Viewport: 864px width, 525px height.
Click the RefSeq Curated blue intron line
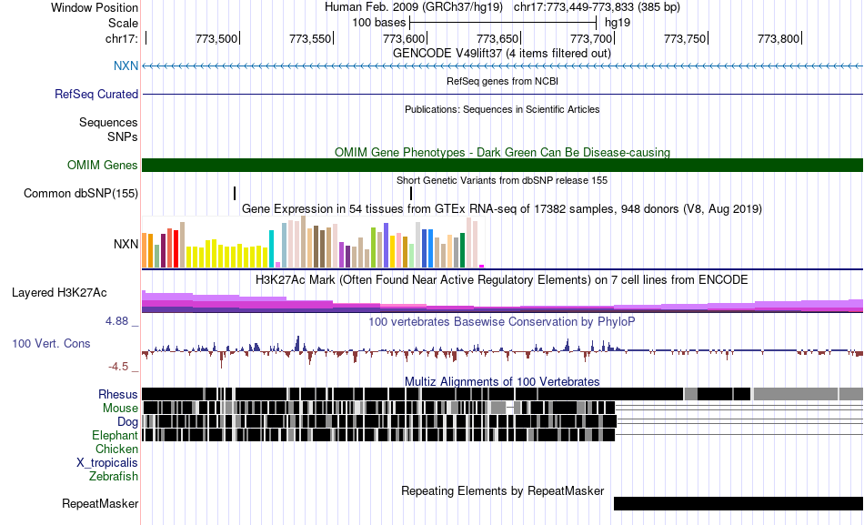[503, 95]
